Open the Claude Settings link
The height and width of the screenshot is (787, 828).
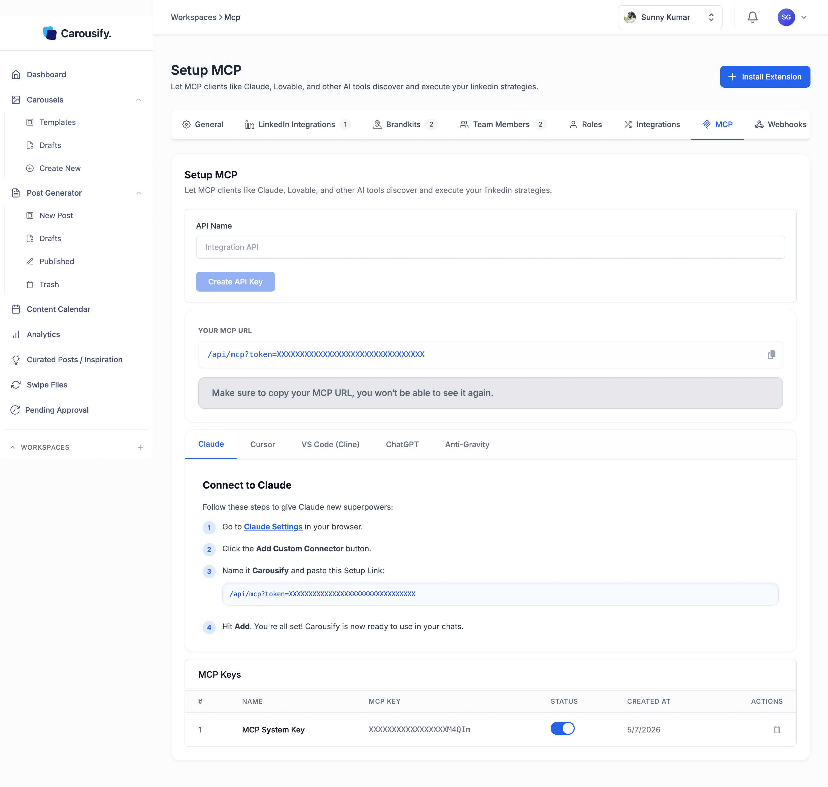pyautogui.click(x=273, y=527)
